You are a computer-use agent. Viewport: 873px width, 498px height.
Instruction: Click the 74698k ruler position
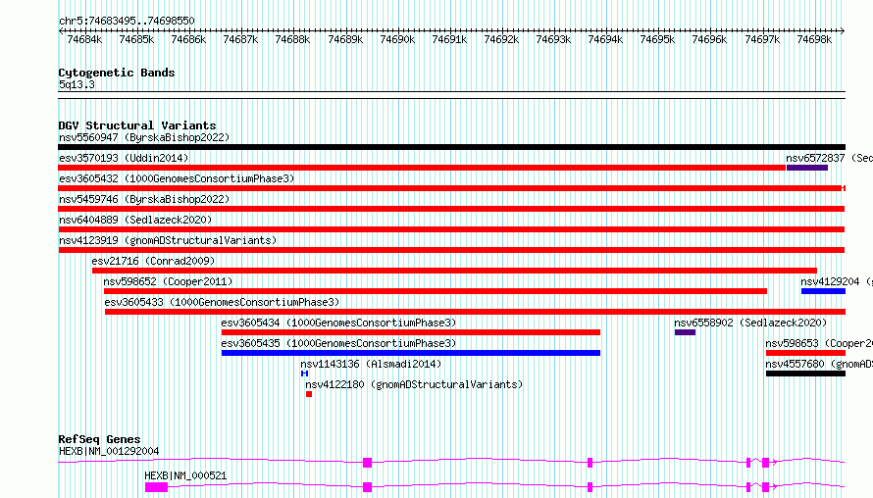(x=814, y=39)
